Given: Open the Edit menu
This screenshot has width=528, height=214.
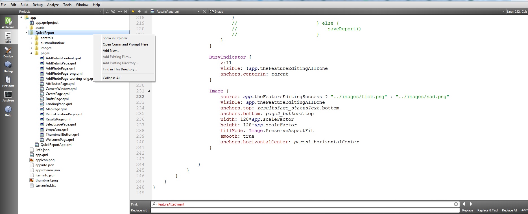Looking at the screenshot, I should (13, 5).
